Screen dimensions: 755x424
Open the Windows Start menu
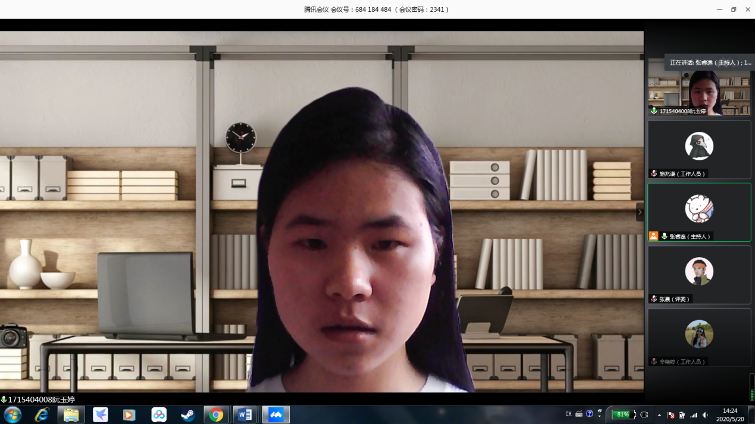[x=12, y=414]
